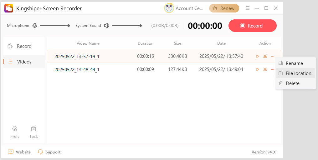318x160 pixels.
Task: Trim video 20250522_13-57-19_1 with scissors
Action: tap(265, 56)
